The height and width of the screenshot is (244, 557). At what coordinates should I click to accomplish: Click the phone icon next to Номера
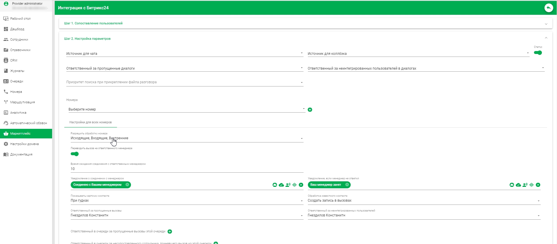(x=6, y=92)
